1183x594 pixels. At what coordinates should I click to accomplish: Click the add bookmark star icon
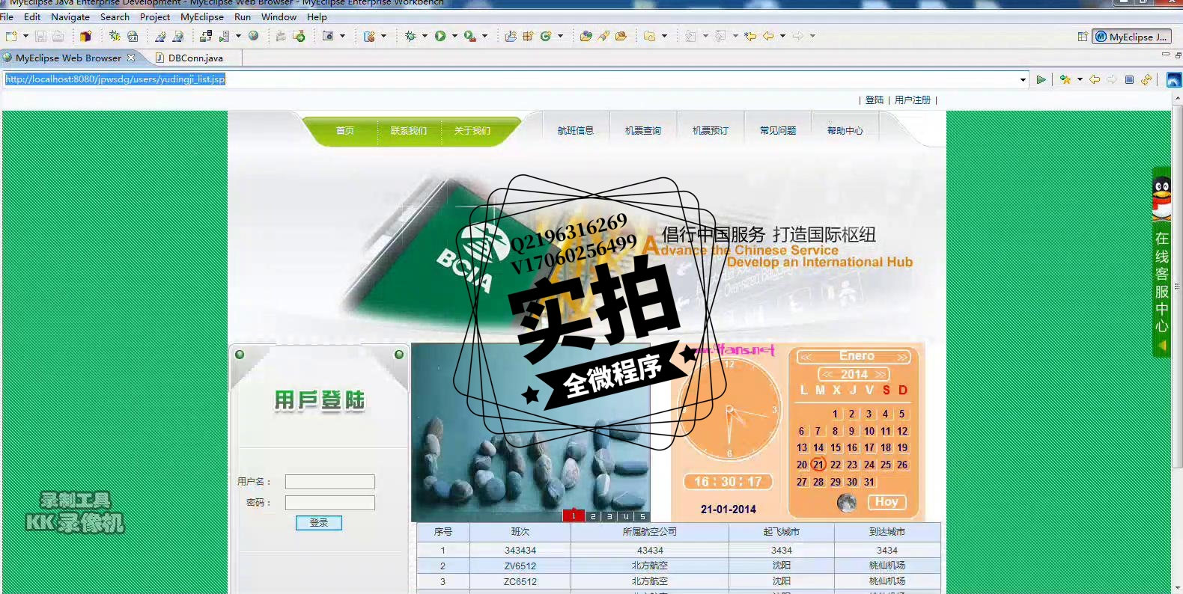coord(1065,79)
